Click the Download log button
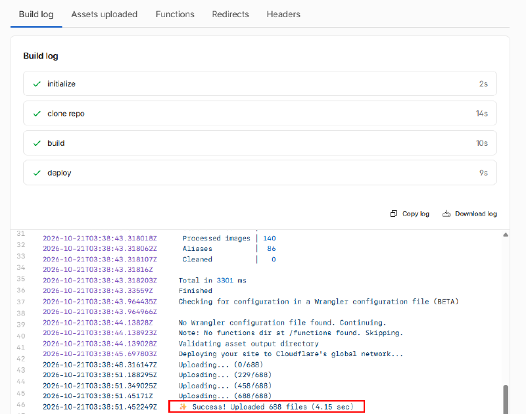The height and width of the screenshot is (414, 526). [469, 214]
